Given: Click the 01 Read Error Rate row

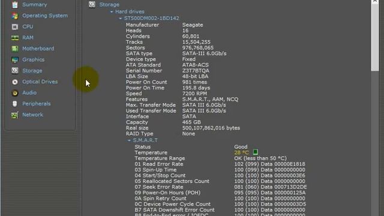Looking at the screenshot, I should click(220, 164).
